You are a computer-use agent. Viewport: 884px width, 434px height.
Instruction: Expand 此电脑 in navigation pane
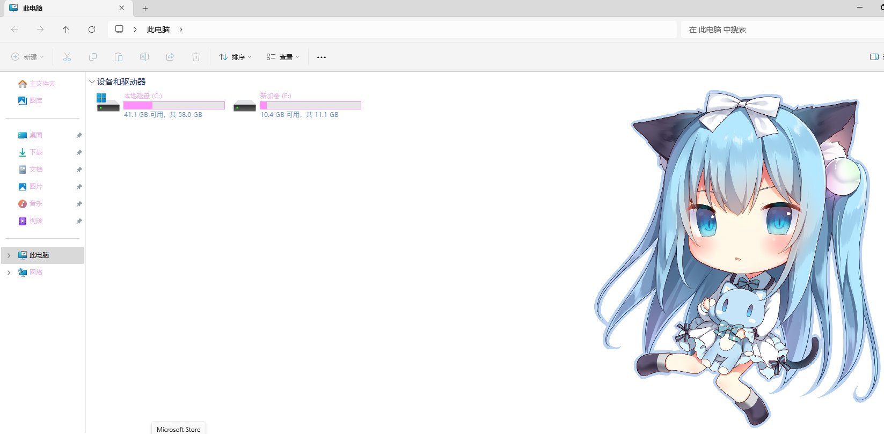click(9, 255)
